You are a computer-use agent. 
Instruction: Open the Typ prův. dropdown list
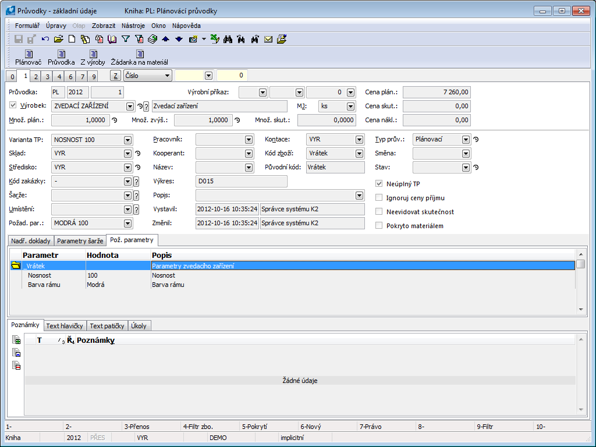coord(466,140)
